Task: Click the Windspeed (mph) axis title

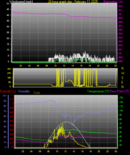Action: 21,1
